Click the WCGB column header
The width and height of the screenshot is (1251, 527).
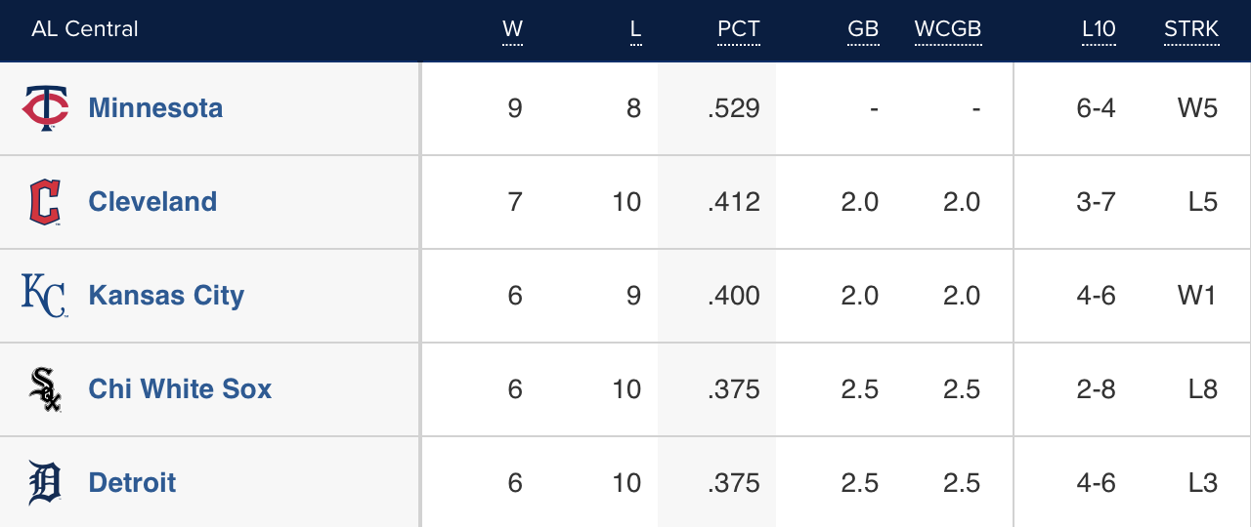947,29
